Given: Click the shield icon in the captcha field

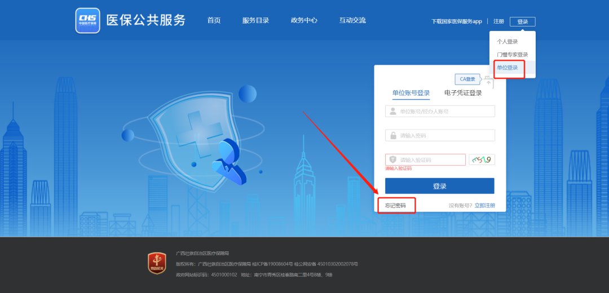Looking at the screenshot, I should click(393, 160).
